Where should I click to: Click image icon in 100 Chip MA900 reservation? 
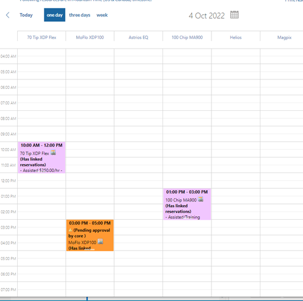pos(201,199)
